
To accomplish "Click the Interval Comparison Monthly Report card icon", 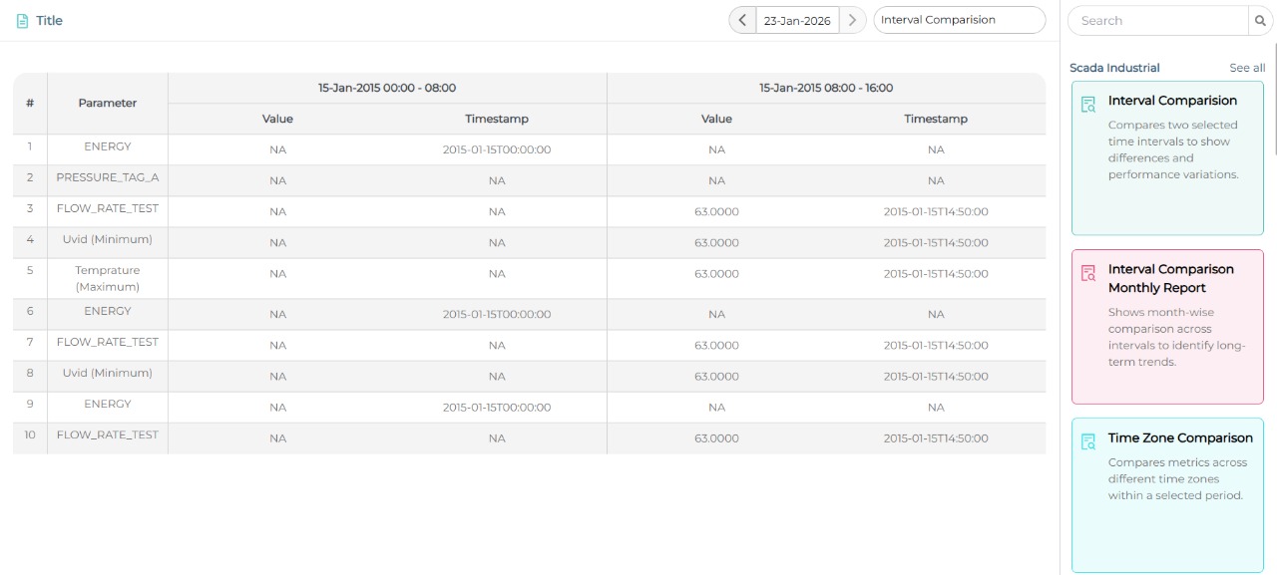I will click(1088, 272).
